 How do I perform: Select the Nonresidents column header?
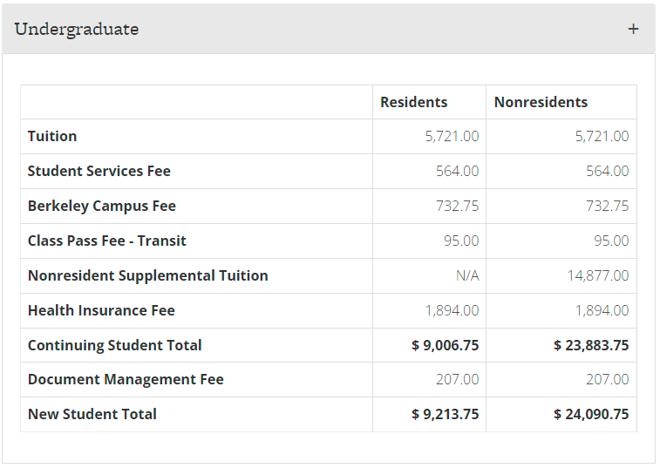click(541, 102)
